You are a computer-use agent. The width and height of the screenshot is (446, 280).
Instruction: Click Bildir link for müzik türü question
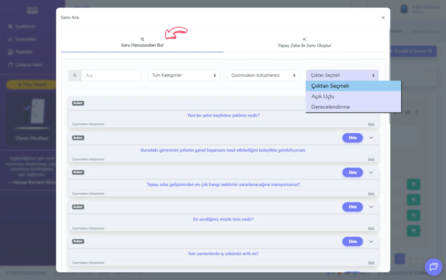(x=371, y=228)
